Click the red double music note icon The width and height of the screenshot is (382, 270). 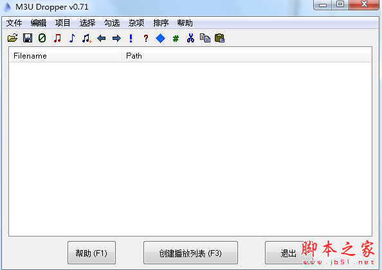tap(57, 38)
